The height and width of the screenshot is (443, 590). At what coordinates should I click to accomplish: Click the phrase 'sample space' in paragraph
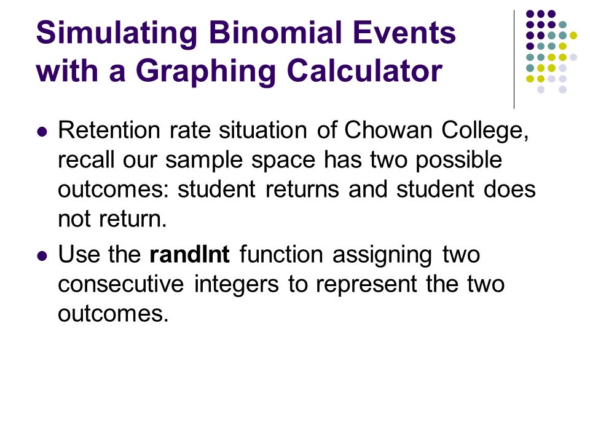click(240, 161)
